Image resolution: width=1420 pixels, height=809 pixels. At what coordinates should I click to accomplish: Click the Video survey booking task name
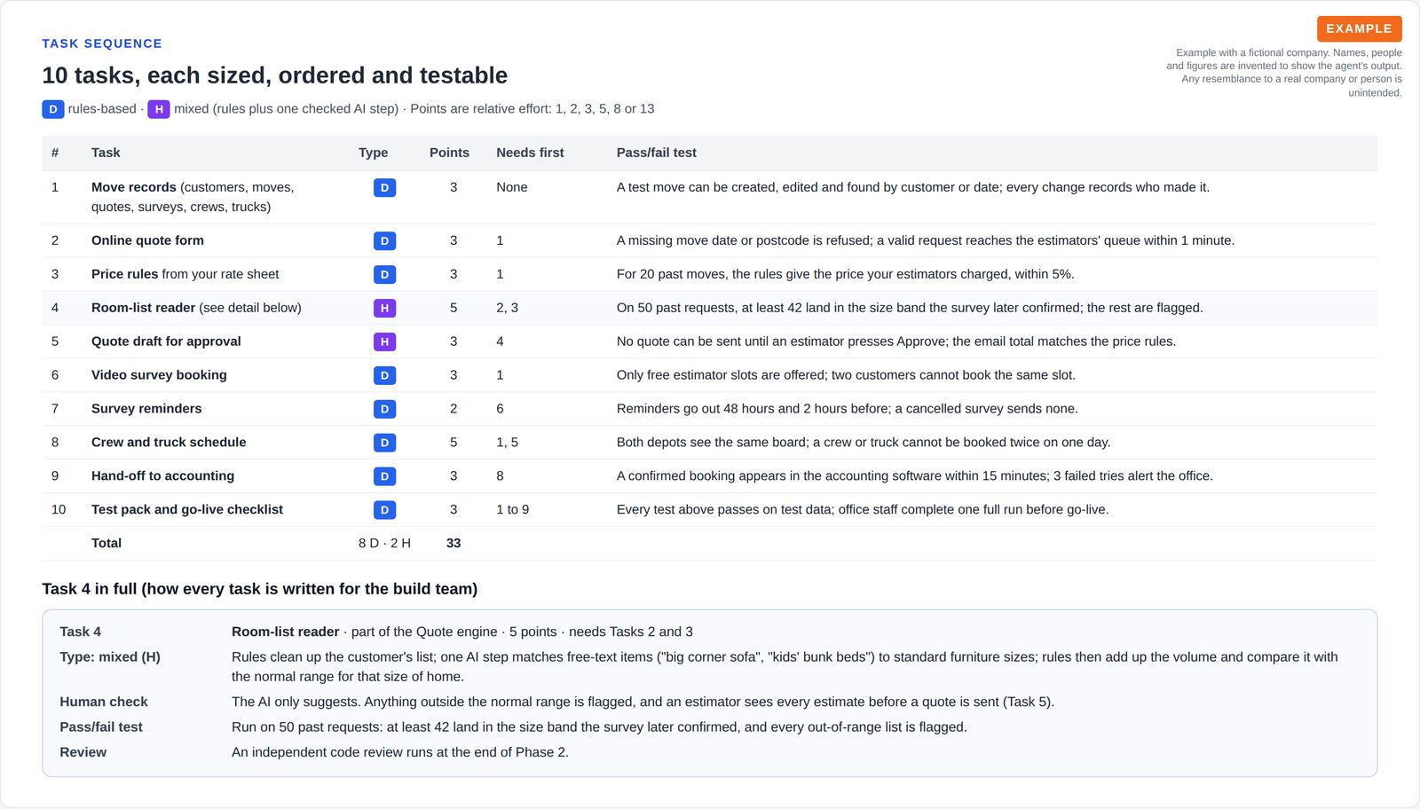pos(159,375)
